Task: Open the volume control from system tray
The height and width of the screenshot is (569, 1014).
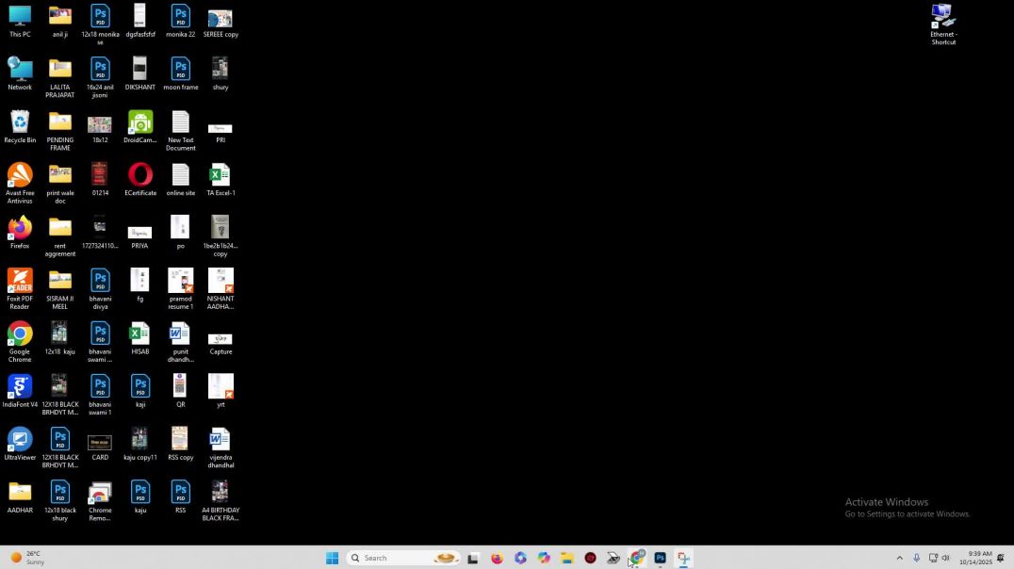Action: [x=945, y=557]
